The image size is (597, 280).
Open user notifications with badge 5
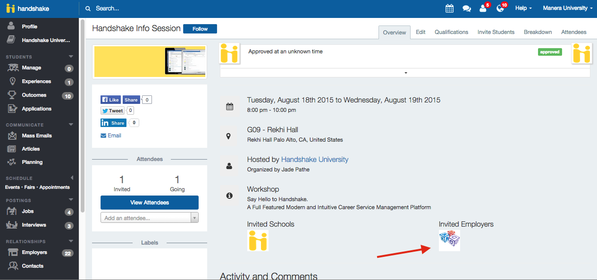pos(483,8)
